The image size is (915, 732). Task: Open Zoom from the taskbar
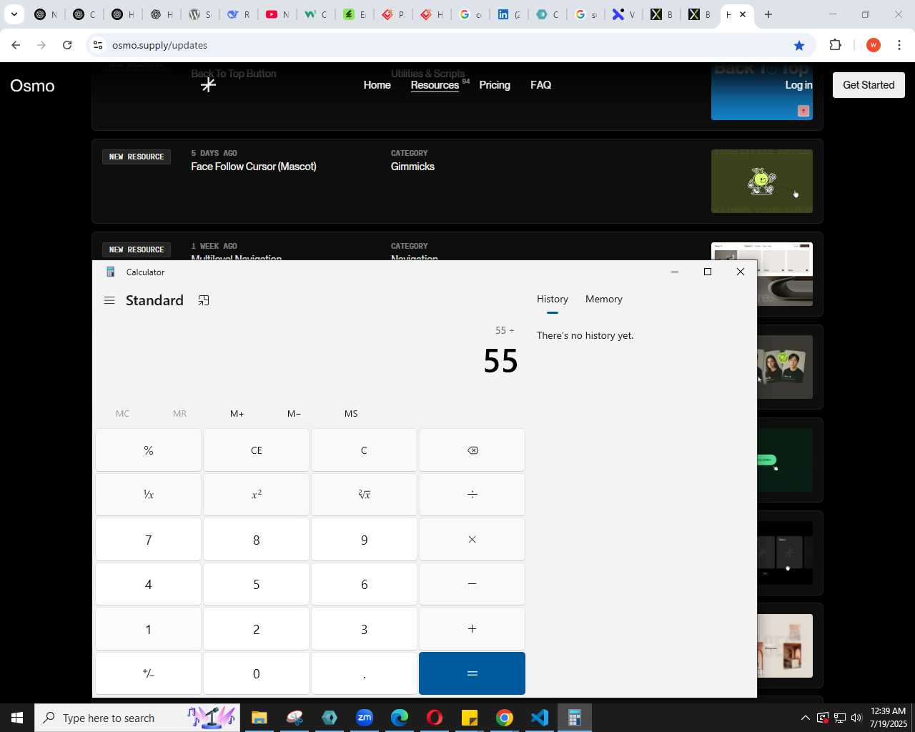tap(365, 718)
